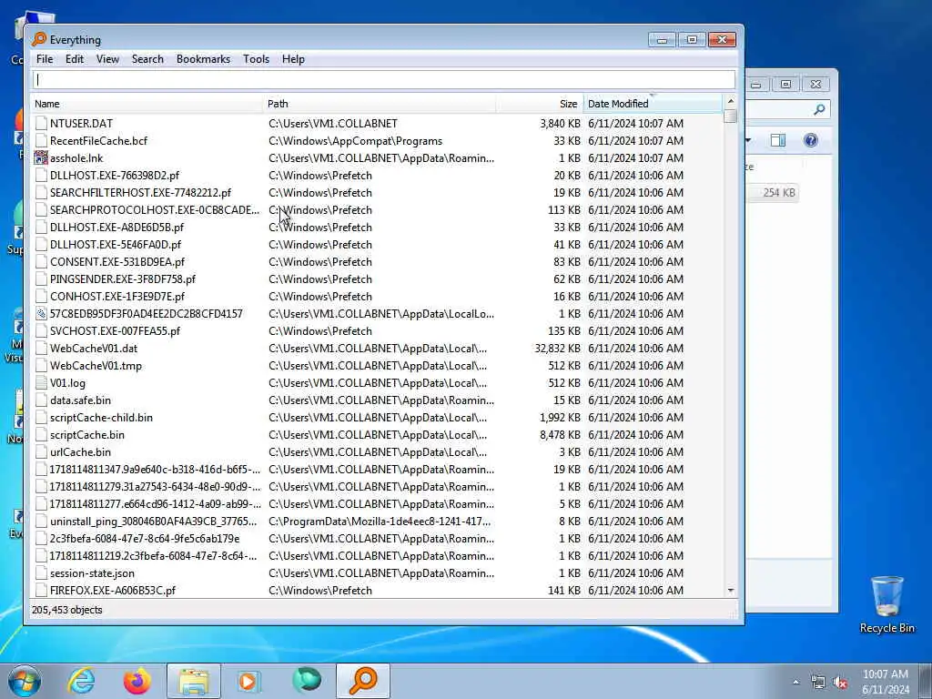Click search icon in background Explorer window
The image size is (932, 699).
(x=820, y=109)
